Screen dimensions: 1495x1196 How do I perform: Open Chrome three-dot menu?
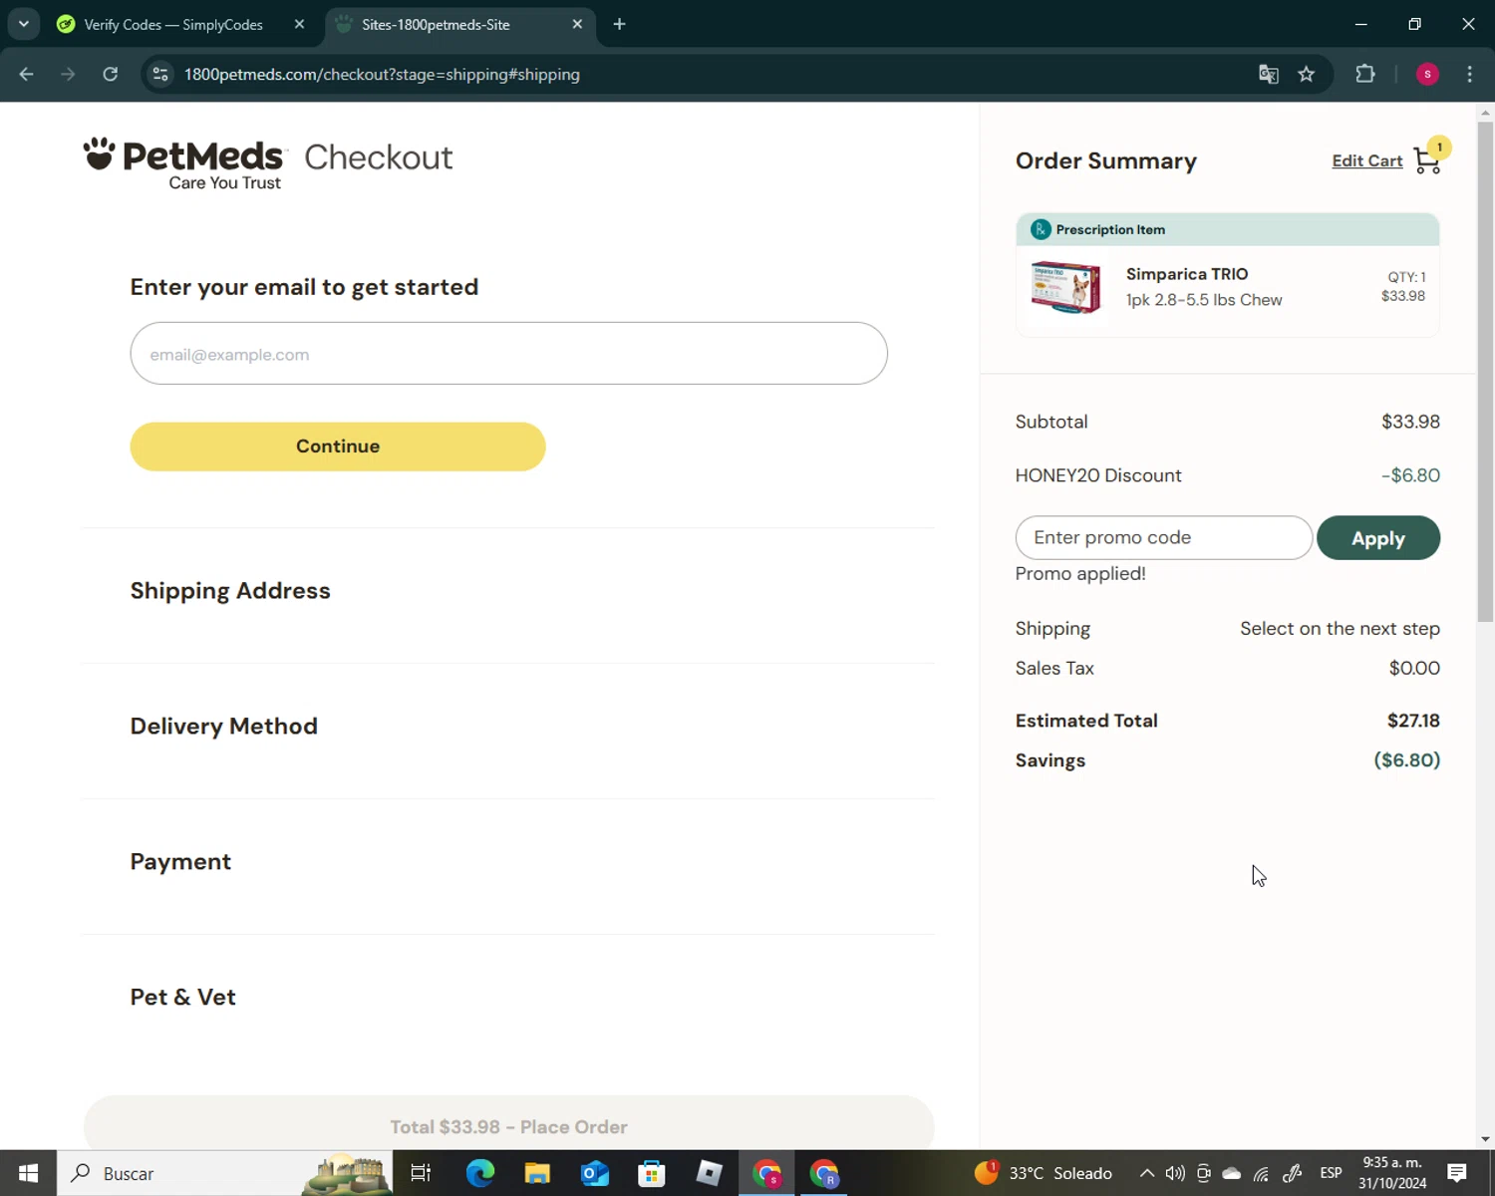click(1469, 74)
